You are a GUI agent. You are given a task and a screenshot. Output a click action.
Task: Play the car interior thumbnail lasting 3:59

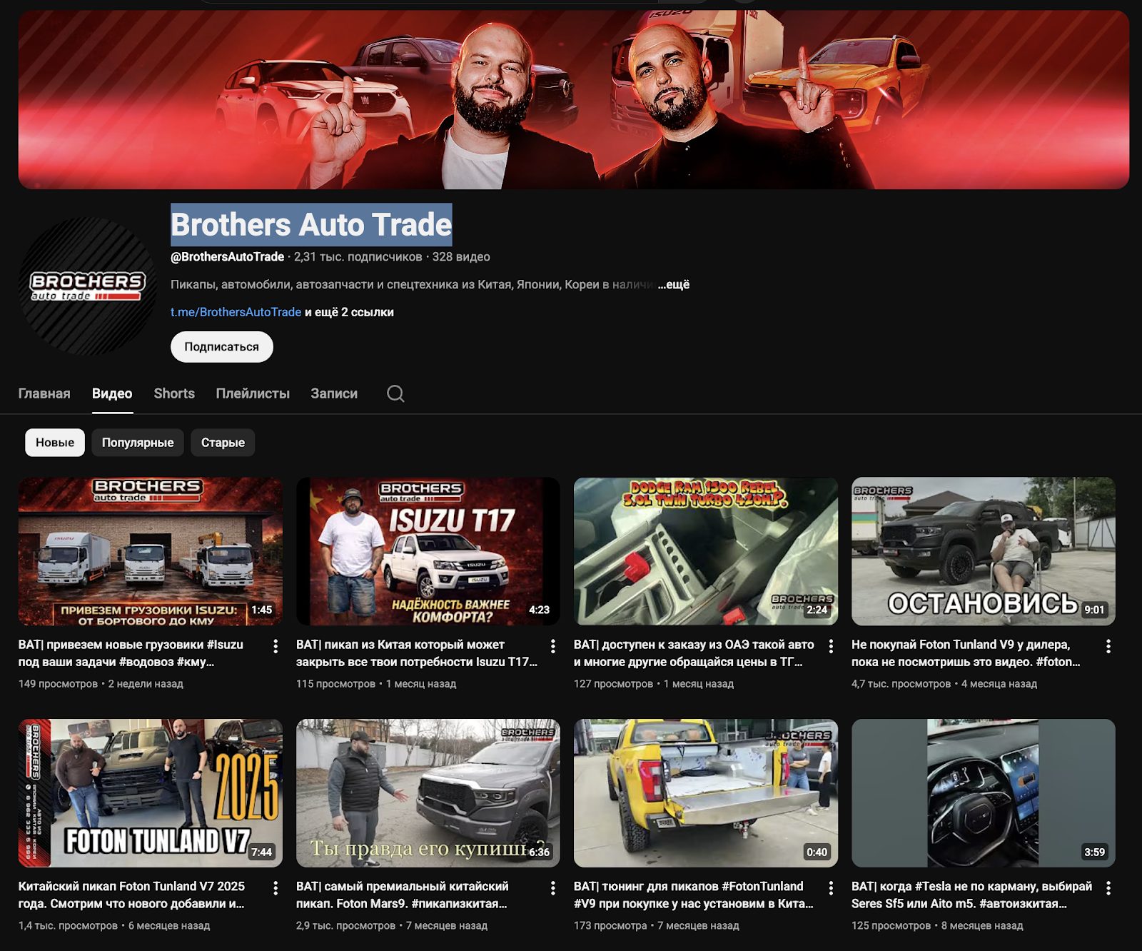click(984, 793)
